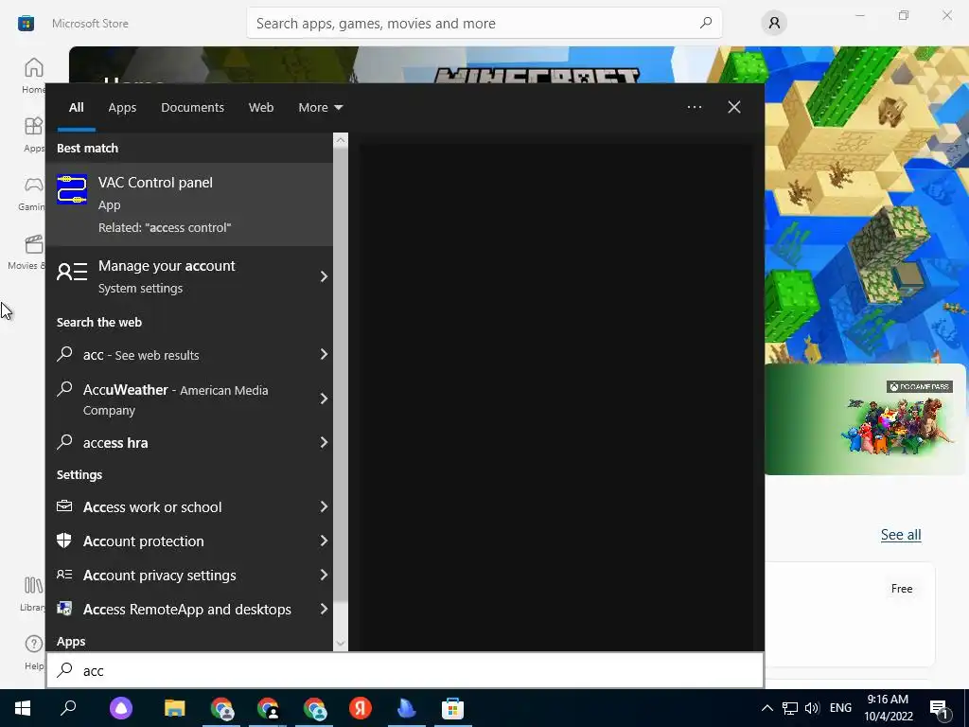The width and height of the screenshot is (969, 727).
Task: Click 'AccuWeather' web suggestion text
Action: [126, 389]
